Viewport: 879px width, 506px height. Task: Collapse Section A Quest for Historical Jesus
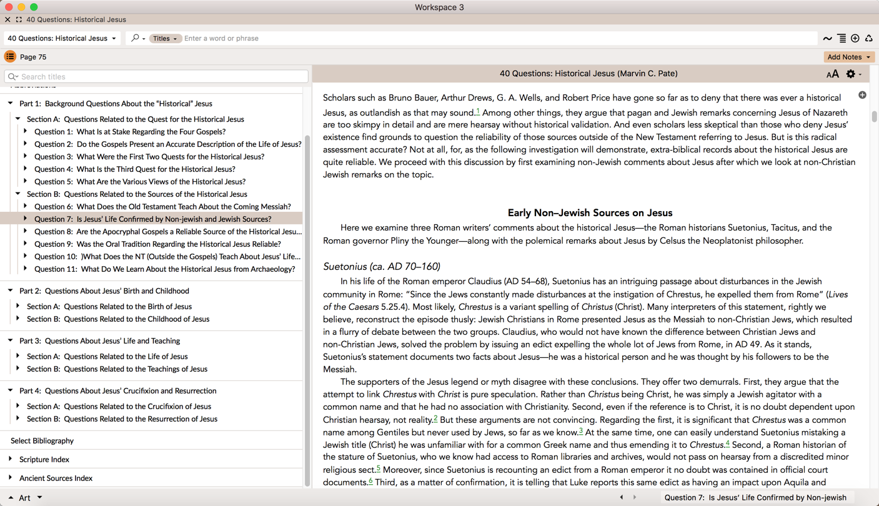coord(18,119)
